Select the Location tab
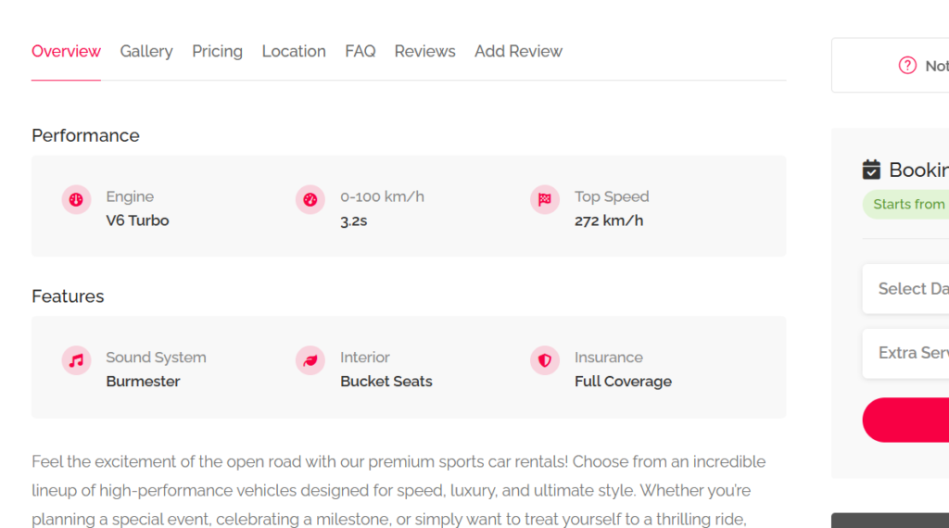The height and width of the screenshot is (528, 949). [x=294, y=52]
